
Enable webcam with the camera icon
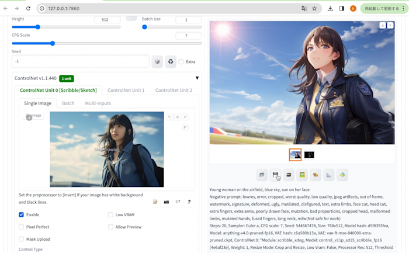coord(167,202)
